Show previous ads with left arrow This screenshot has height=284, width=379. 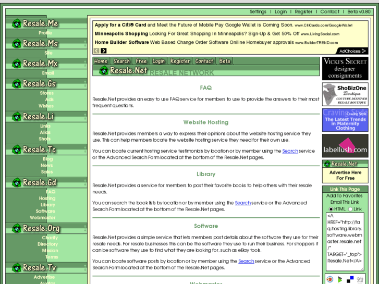96,51
